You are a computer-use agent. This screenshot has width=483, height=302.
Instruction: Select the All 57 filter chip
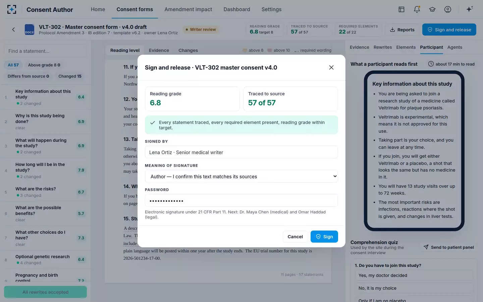tap(13, 65)
